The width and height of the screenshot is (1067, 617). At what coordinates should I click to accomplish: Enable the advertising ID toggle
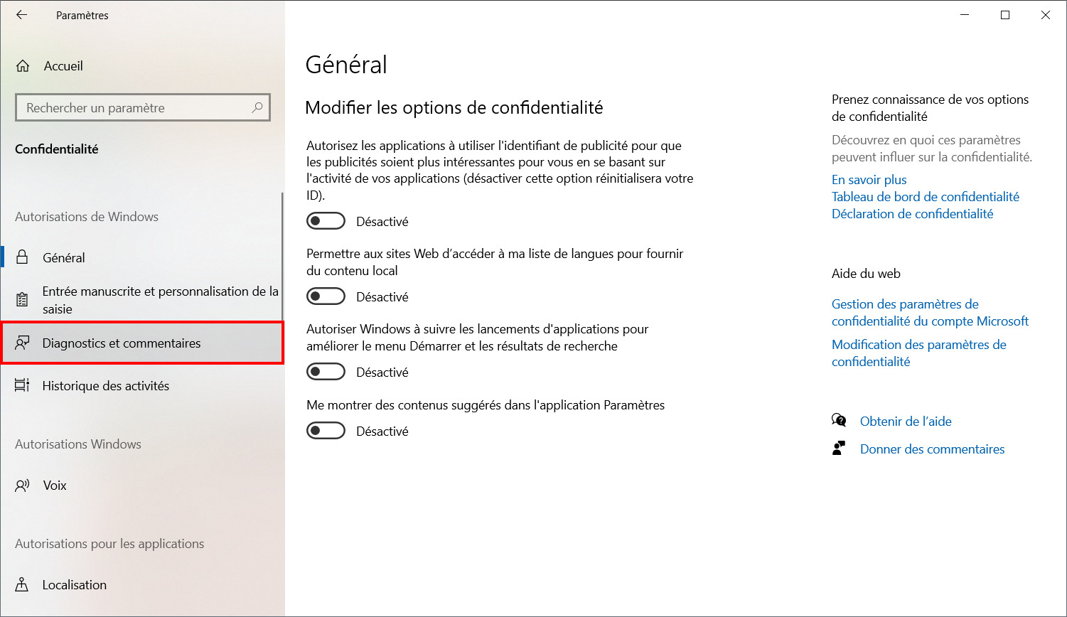[x=326, y=221]
